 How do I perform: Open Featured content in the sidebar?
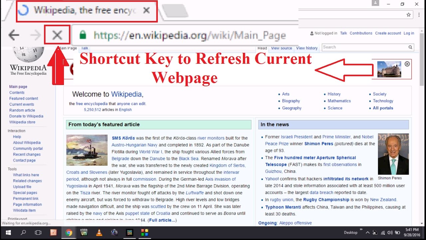[x=24, y=99]
